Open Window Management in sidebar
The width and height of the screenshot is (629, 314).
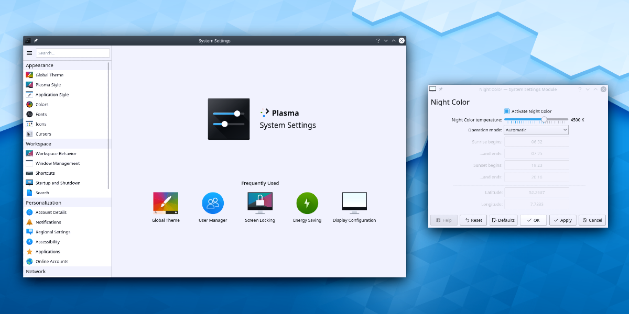[58, 163]
